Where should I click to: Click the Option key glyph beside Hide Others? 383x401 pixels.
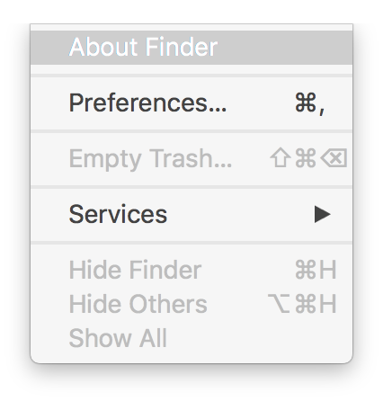pyautogui.click(x=279, y=304)
